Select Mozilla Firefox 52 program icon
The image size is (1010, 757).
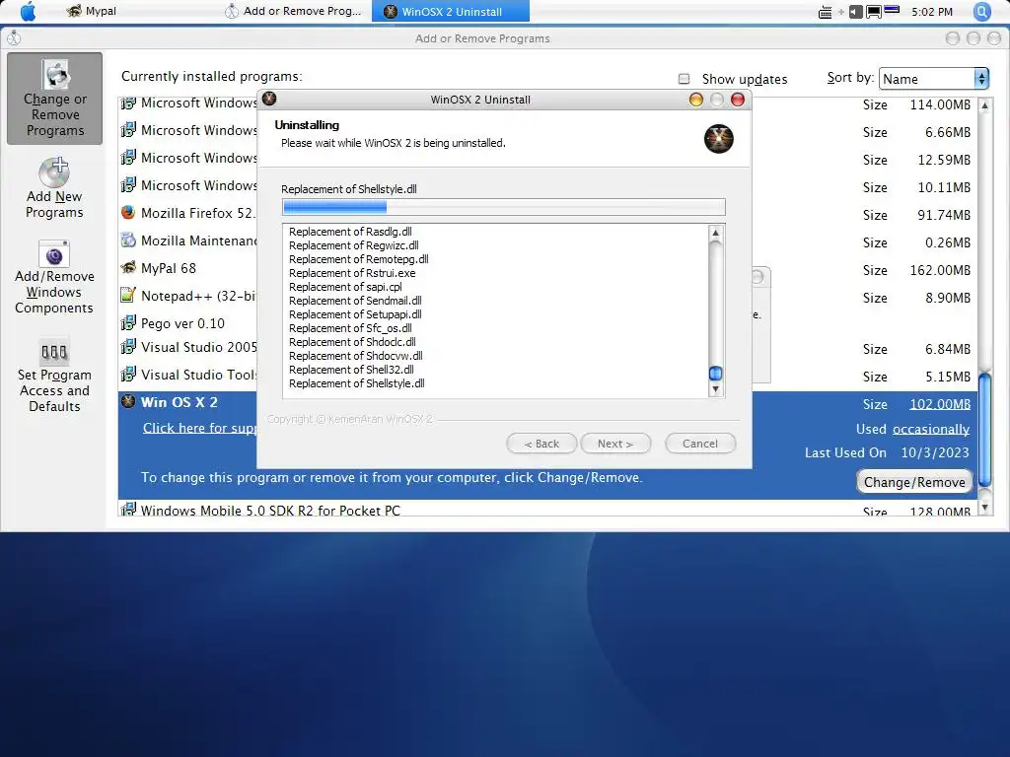[128, 213]
